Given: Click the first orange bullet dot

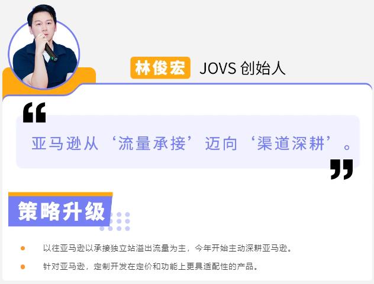Looking at the screenshot, I should coord(23,249).
